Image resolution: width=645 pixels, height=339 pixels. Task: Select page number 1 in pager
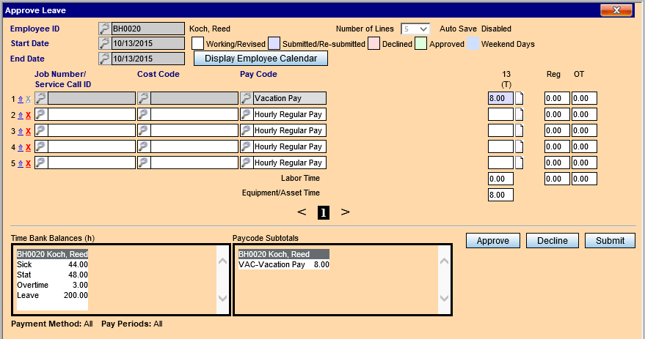(324, 212)
